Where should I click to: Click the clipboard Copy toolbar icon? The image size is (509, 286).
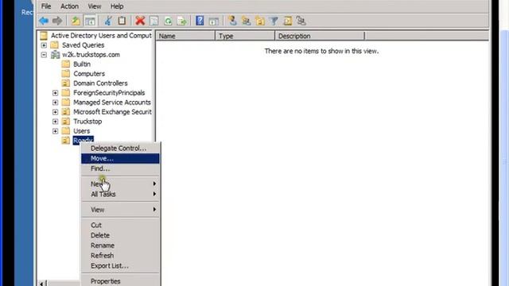tap(122, 21)
